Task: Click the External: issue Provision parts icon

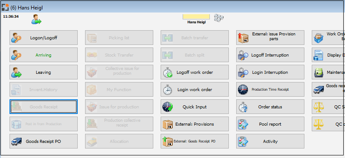Action: [x=243, y=38]
